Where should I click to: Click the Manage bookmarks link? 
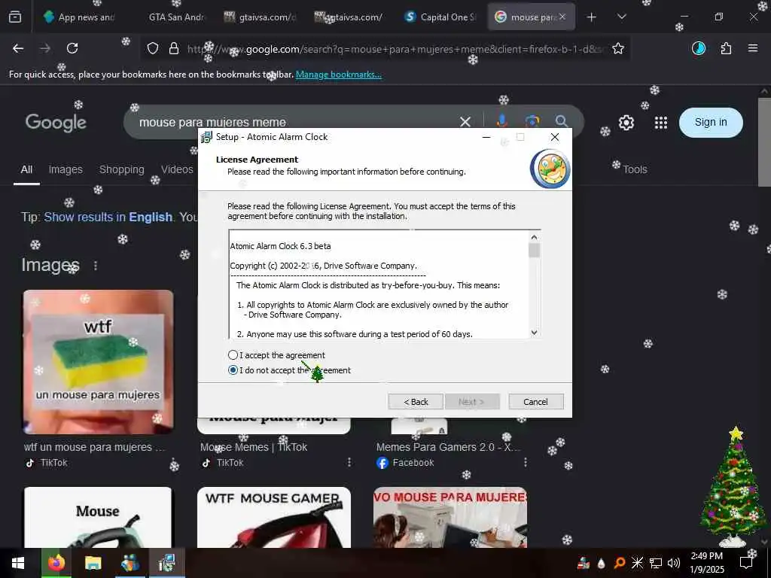pos(338,75)
